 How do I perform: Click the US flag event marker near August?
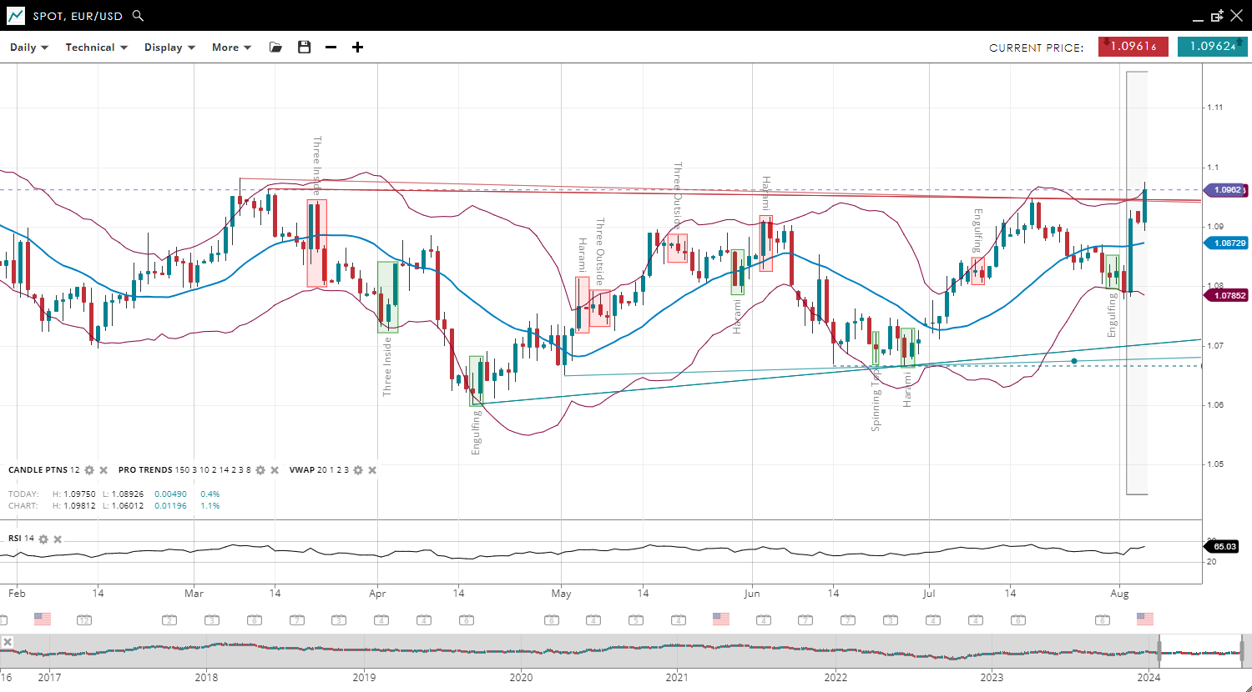point(1145,619)
